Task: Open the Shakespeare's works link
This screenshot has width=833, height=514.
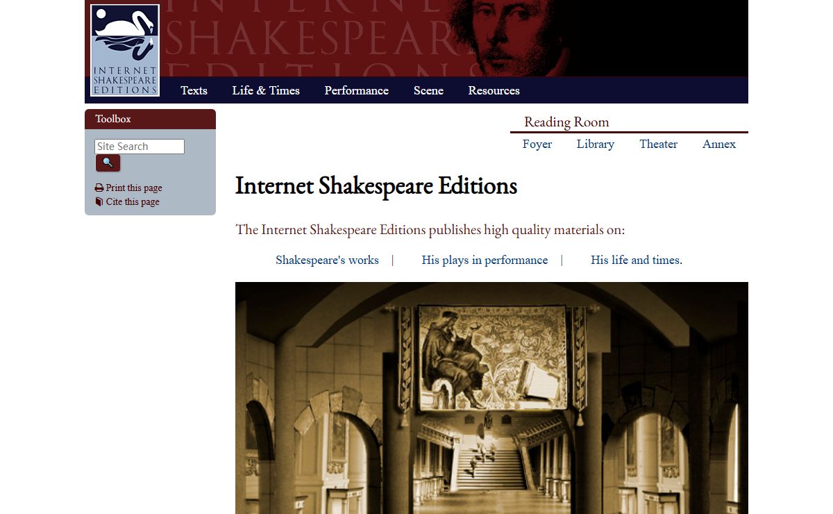Action: [x=327, y=260]
